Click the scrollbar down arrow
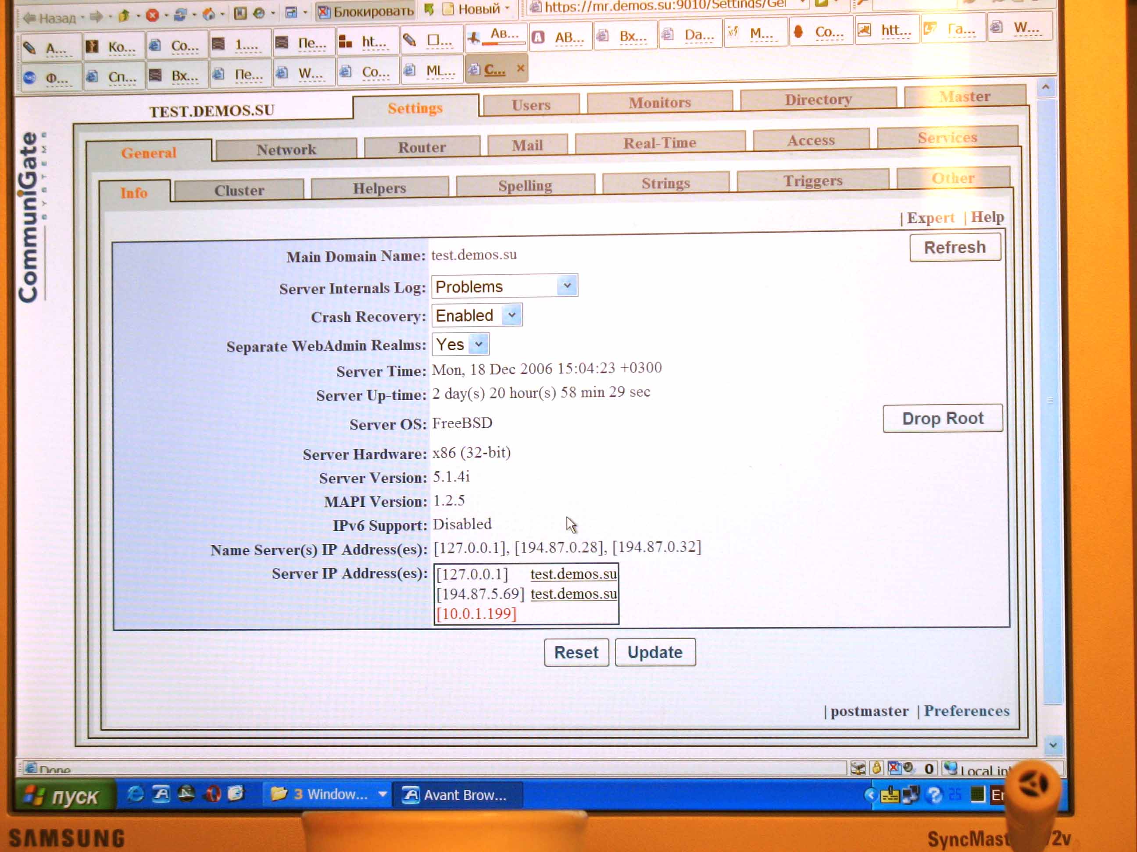Viewport: 1137px width, 852px height. [1053, 745]
